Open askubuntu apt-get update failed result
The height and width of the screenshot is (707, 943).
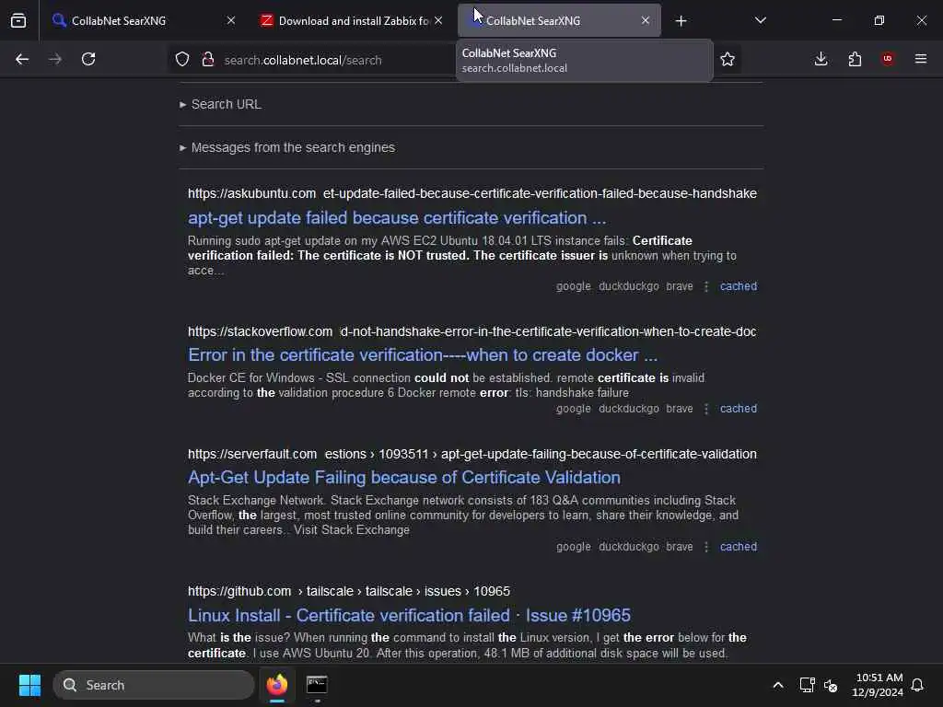[x=397, y=217]
